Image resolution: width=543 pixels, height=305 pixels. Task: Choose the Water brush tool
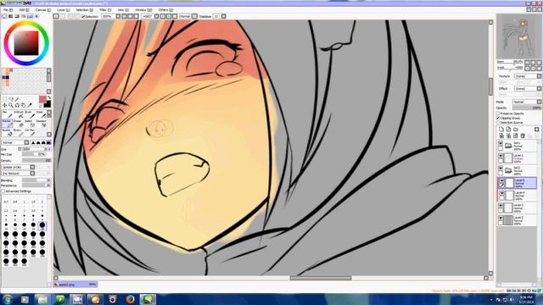tap(41, 114)
